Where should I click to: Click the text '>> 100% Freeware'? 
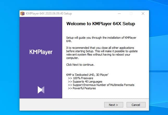[80, 78]
